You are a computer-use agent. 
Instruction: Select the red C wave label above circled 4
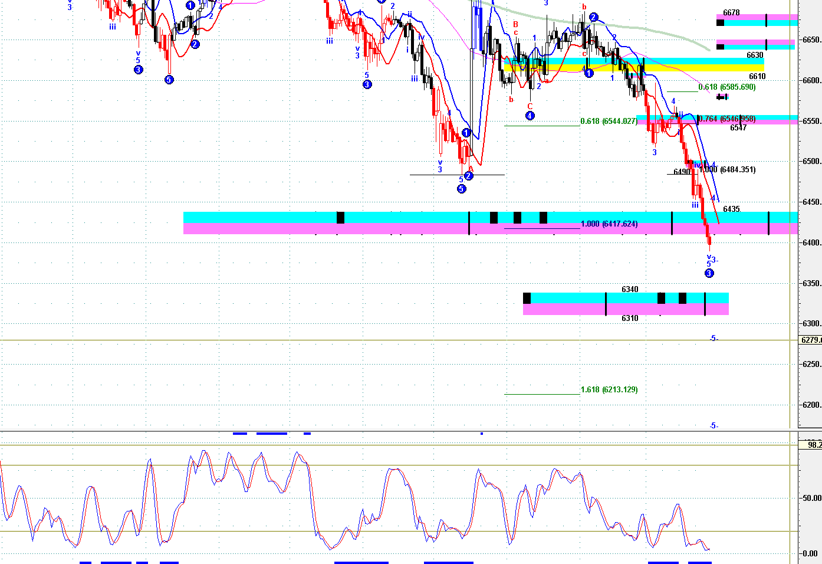pos(530,107)
